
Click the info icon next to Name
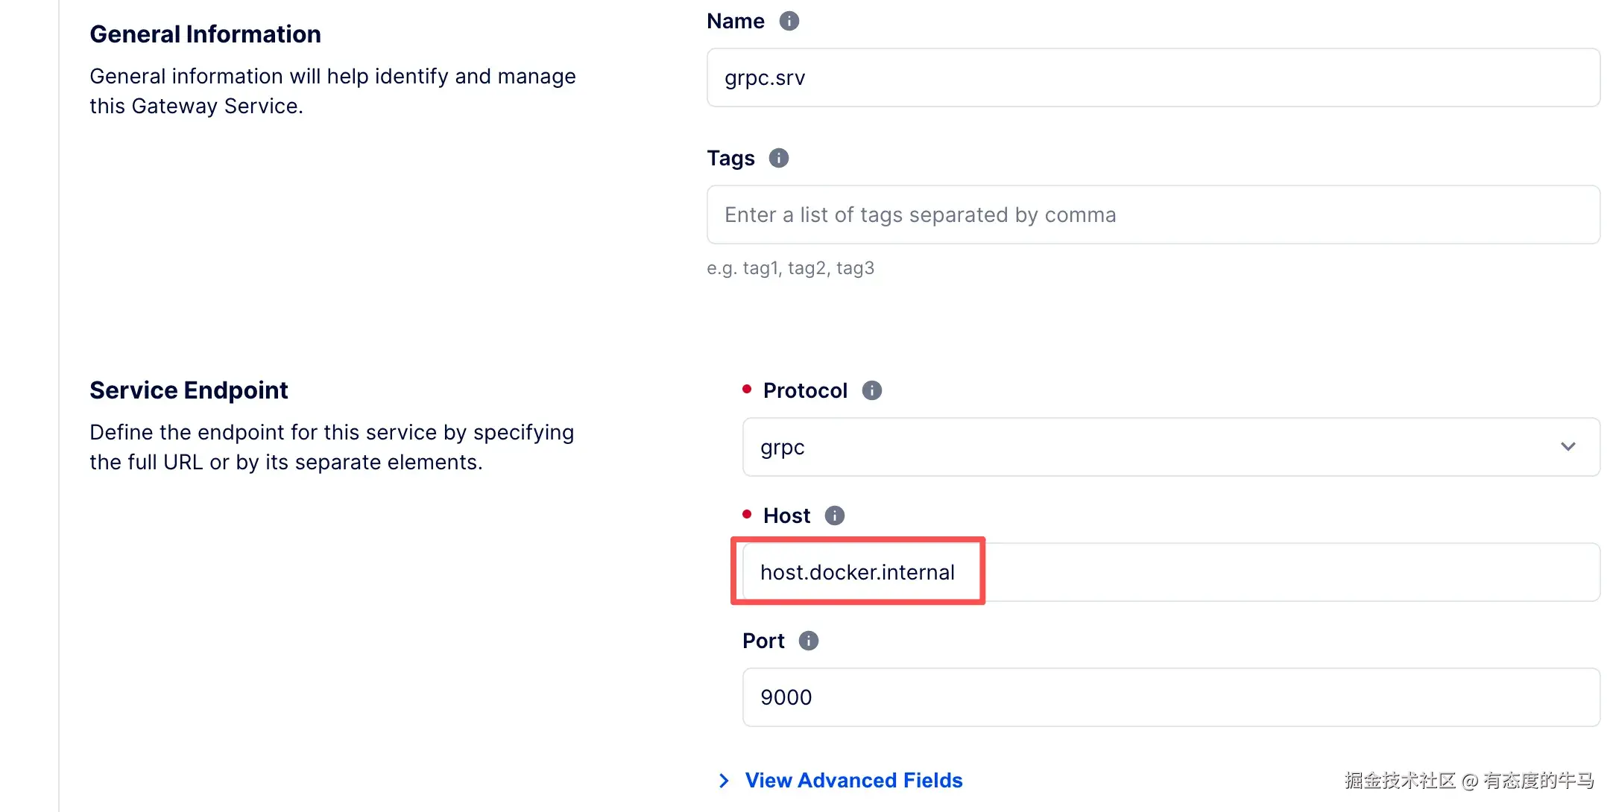pos(789,21)
